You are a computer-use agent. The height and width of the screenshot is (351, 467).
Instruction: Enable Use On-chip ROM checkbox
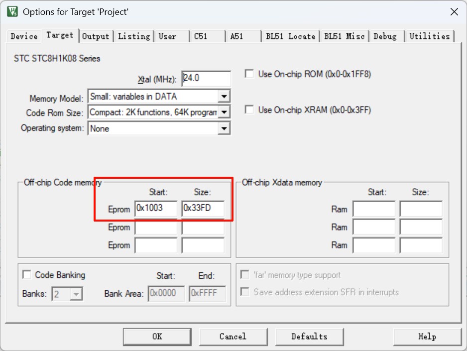point(249,74)
